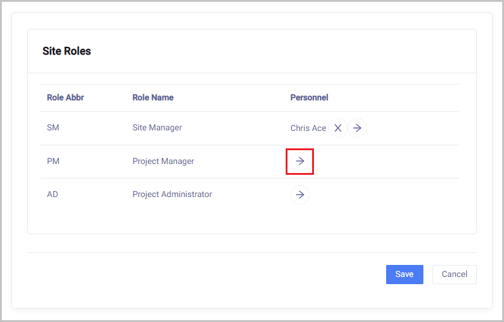The height and width of the screenshot is (322, 504).
Task: Remove Chris Ace from Site Manager role
Action: [x=338, y=128]
